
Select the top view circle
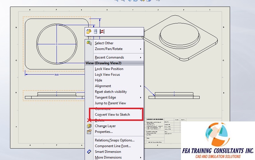[x=57, y=44]
